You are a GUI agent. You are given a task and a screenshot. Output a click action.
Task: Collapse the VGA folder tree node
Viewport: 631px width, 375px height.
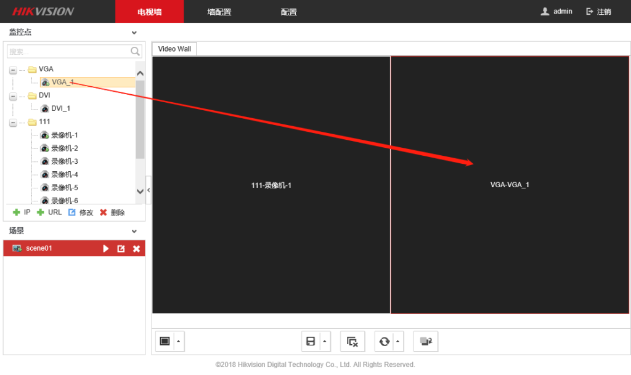coord(13,70)
